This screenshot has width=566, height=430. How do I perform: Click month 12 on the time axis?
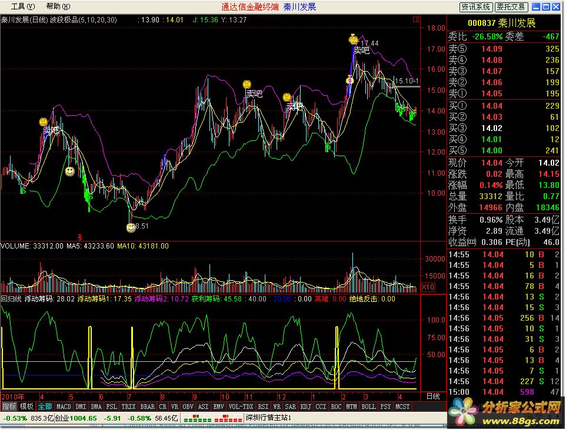click(282, 397)
